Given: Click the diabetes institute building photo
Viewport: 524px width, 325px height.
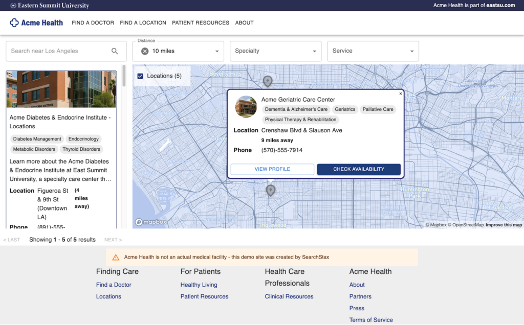Looking at the screenshot, I should [61, 89].
